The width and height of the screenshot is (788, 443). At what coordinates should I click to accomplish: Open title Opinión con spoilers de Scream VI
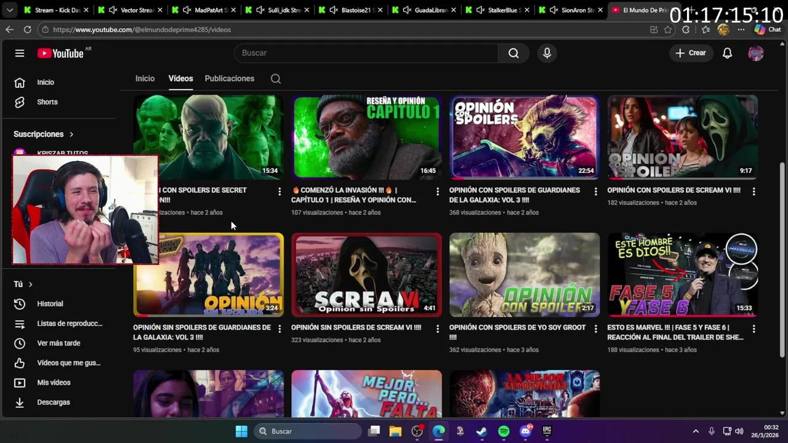[673, 190]
